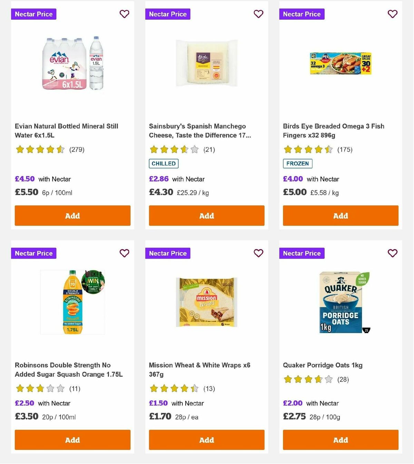The image size is (414, 464).
Task: Click the heart icon on Birds Eye fish fingers
Action: (x=392, y=14)
